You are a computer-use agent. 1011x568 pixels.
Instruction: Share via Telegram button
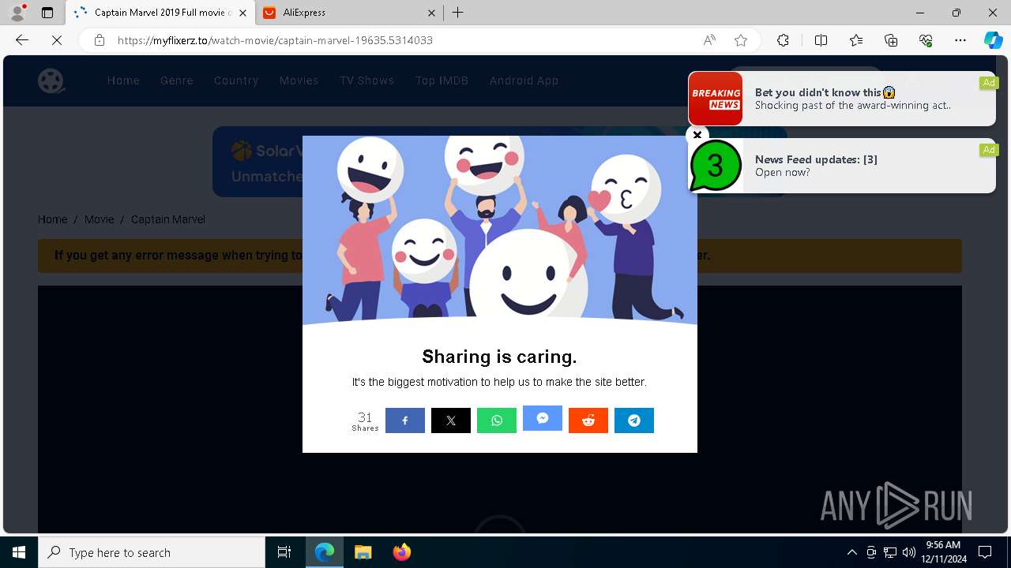coord(634,420)
